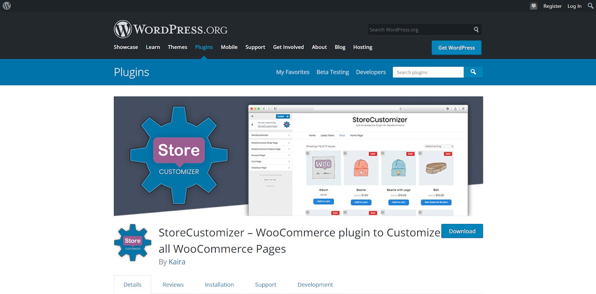Select the Plugins menu item
This screenshot has width=596, height=294.
[x=204, y=47]
